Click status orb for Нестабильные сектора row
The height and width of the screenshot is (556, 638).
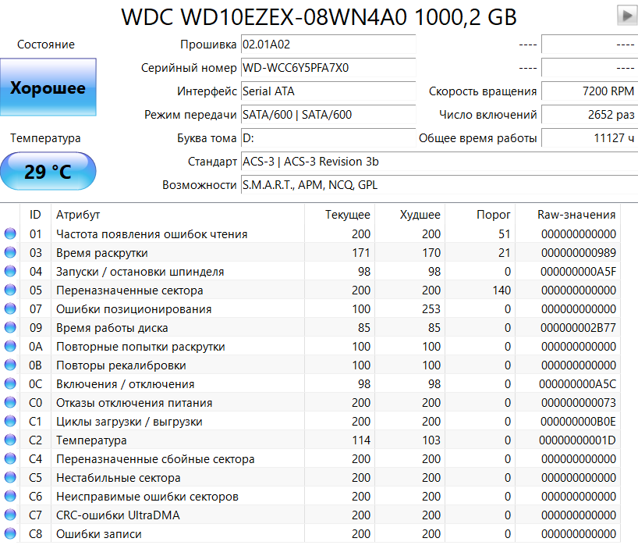point(10,477)
